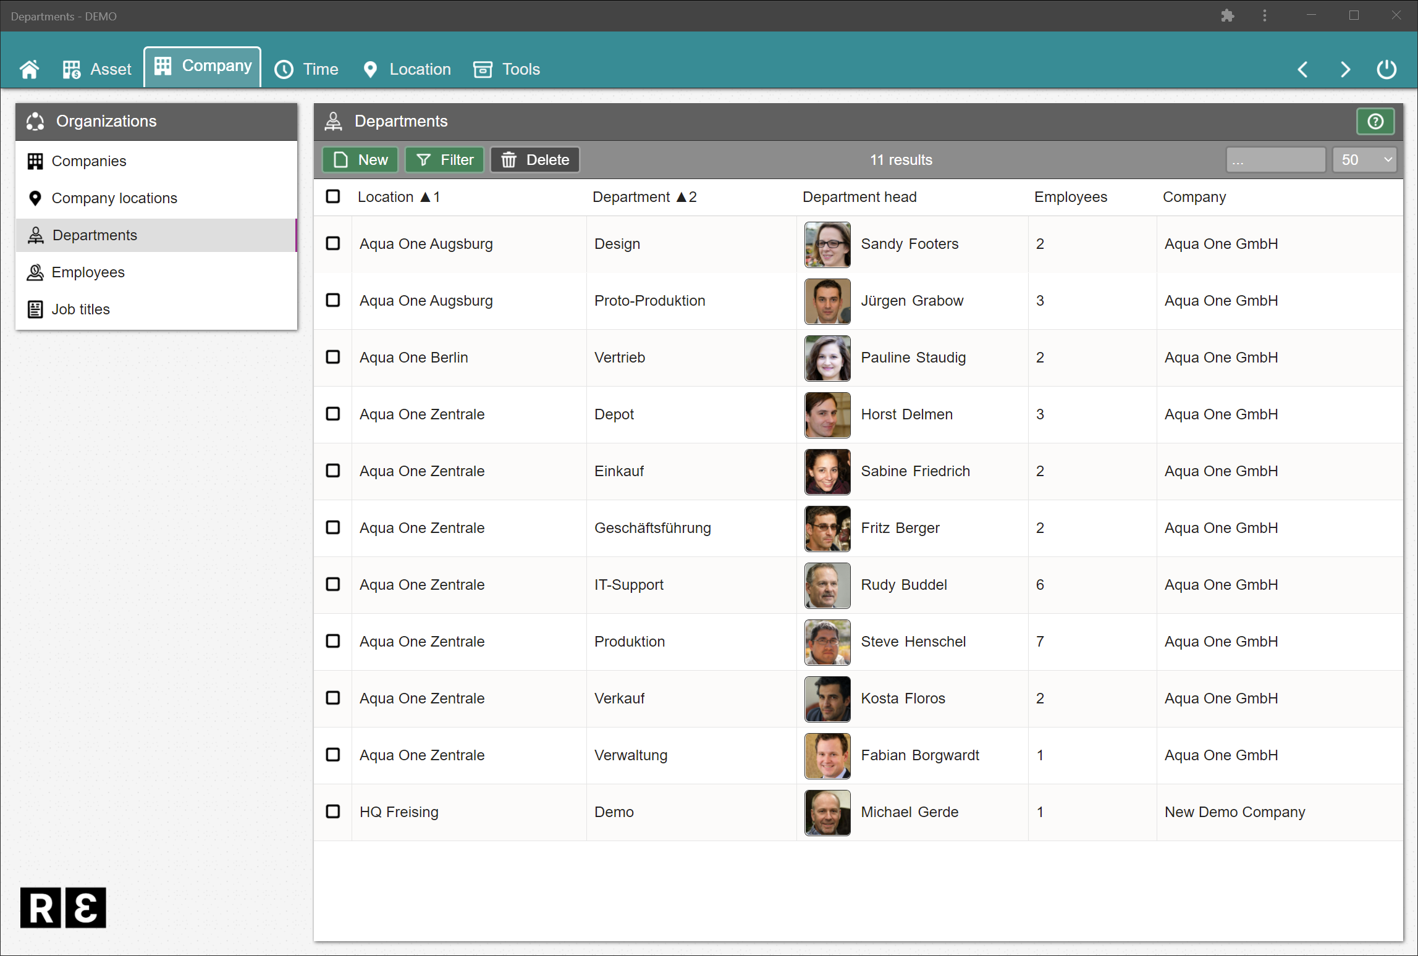
Task: Open the results-per-page dropdown showing 50
Action: [1365, 159]
